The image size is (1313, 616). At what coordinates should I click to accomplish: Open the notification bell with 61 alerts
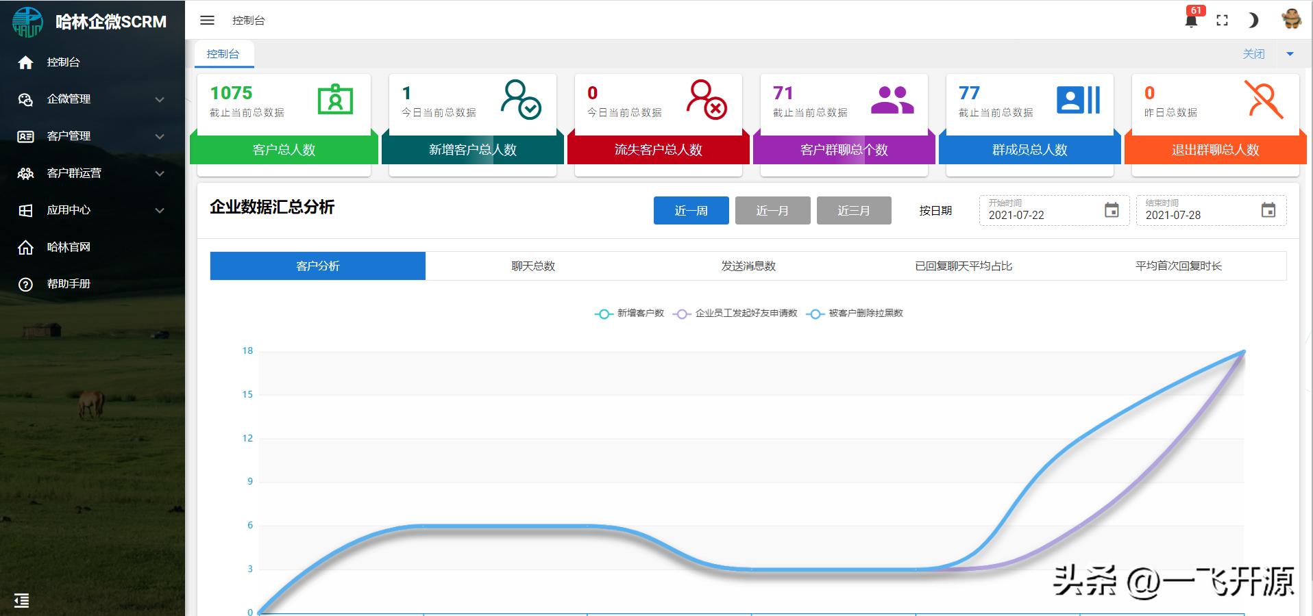click(1192, 21)
